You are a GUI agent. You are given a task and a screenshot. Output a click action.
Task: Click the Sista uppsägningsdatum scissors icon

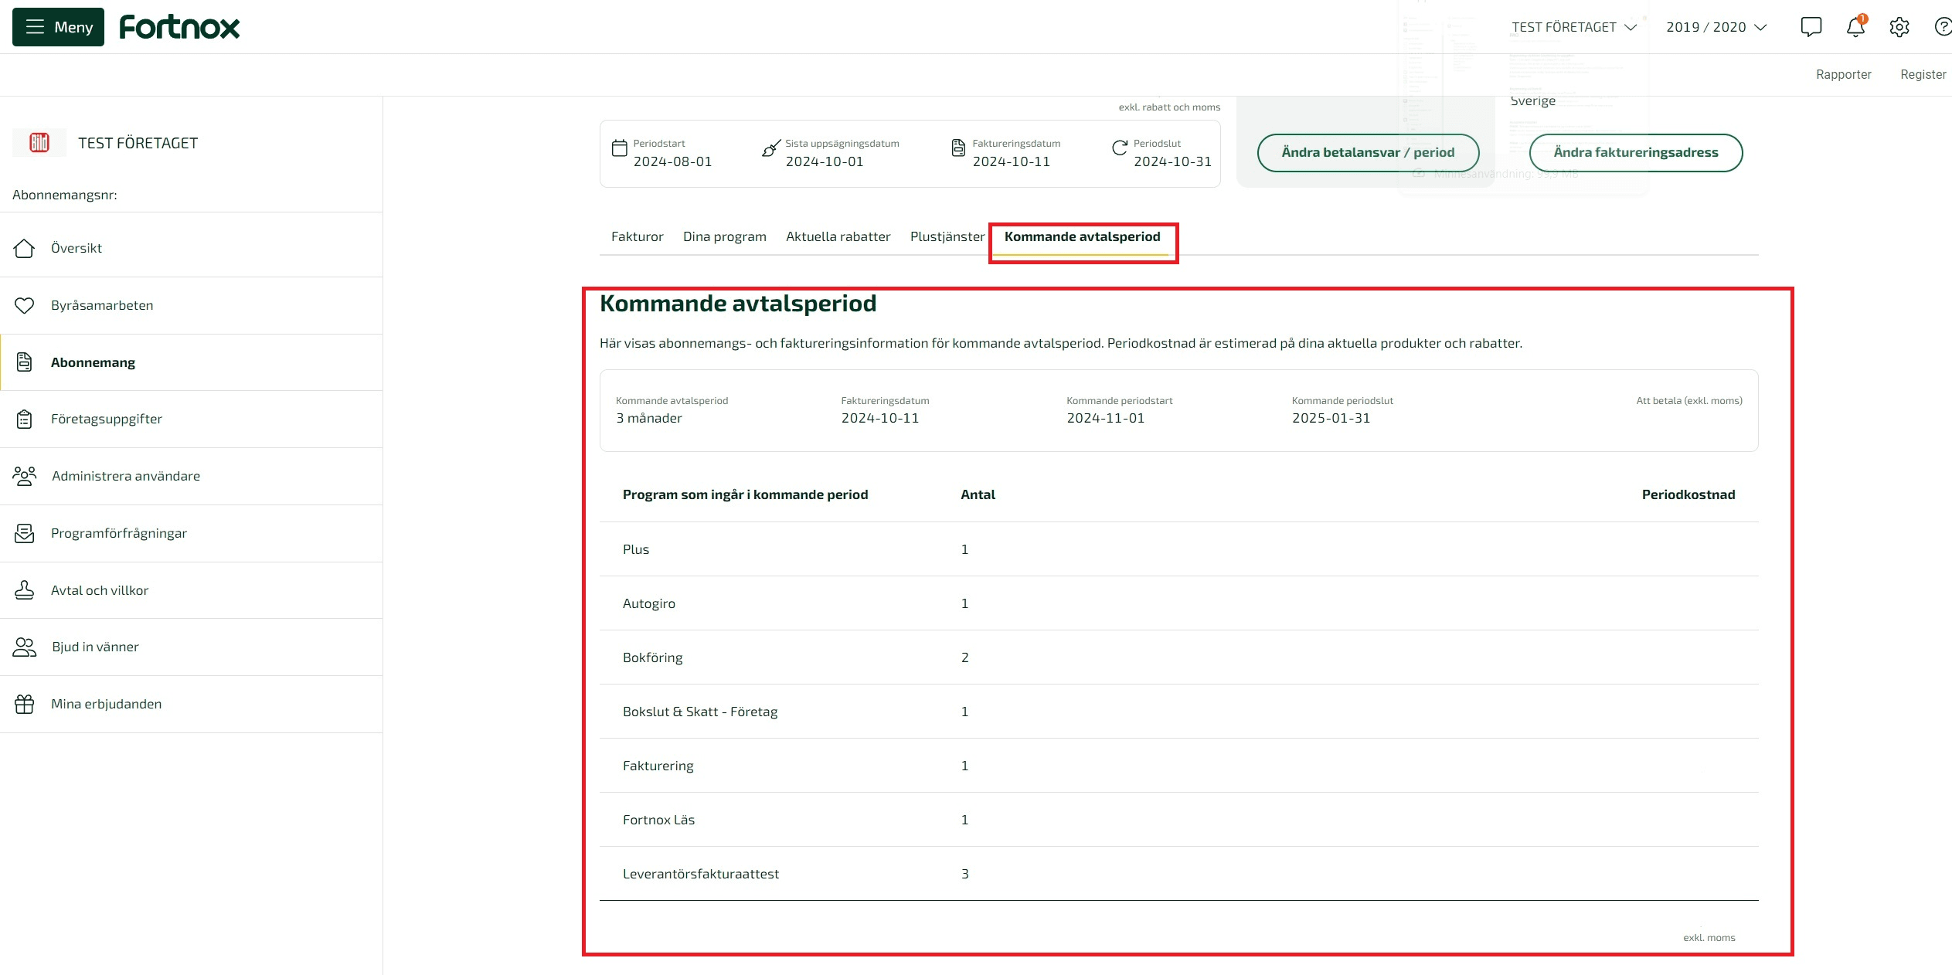pos(770,148)
